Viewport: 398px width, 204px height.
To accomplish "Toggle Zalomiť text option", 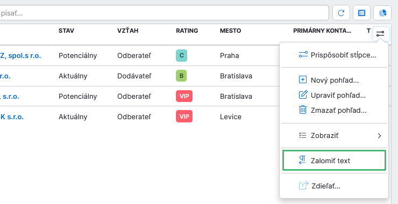I will pyautogui.click(x=334, y=161).
